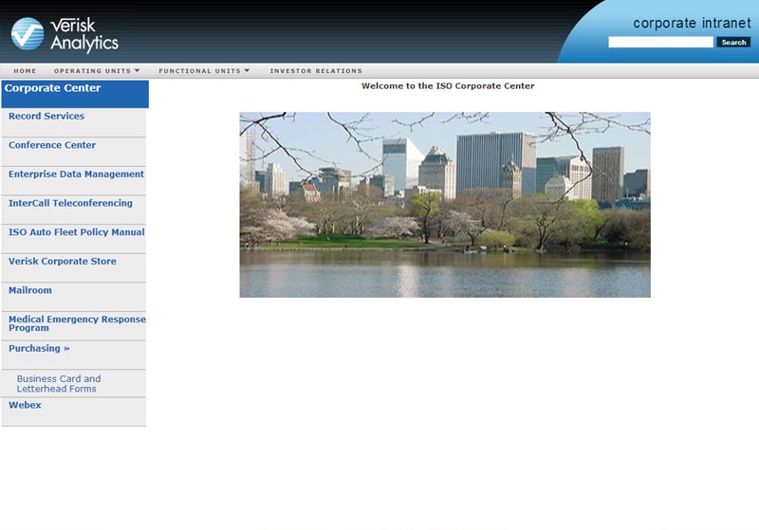Screen dimensions: 759x530
Task: Visit the Verisk Corporate Store link
Action: [63, 262]
